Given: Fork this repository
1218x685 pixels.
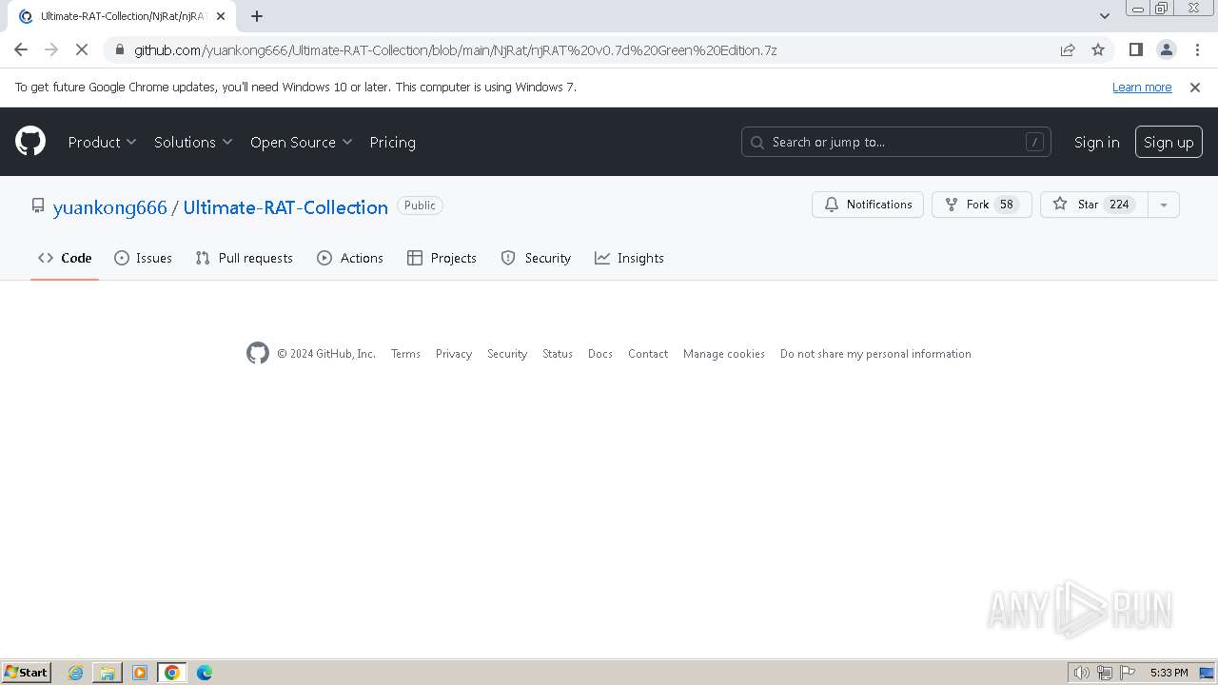Looking at the screenshot, I should click(982, 205).
